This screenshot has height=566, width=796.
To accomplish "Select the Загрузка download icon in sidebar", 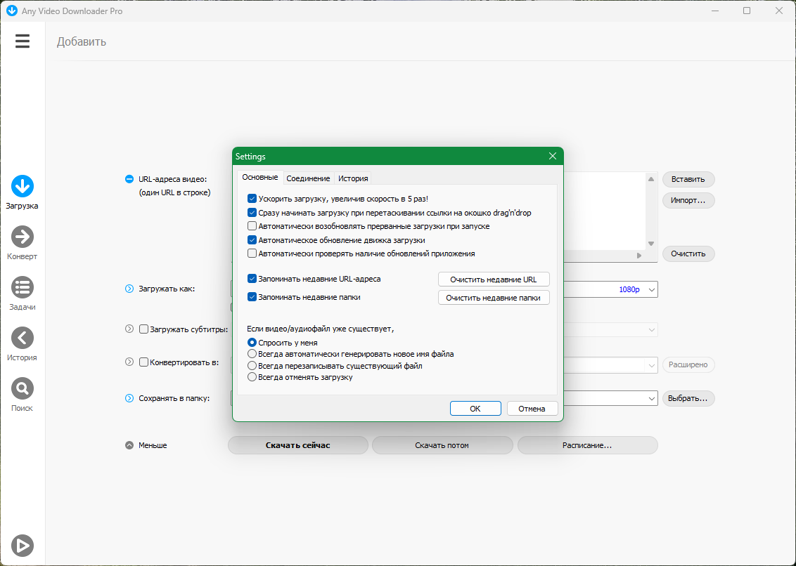I will 23,186.
